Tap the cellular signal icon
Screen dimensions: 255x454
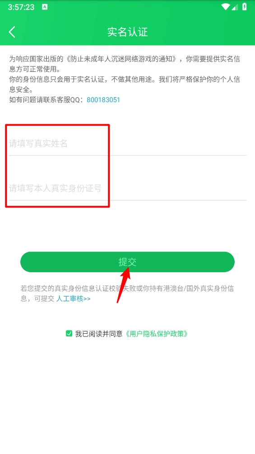pos(235,7)
